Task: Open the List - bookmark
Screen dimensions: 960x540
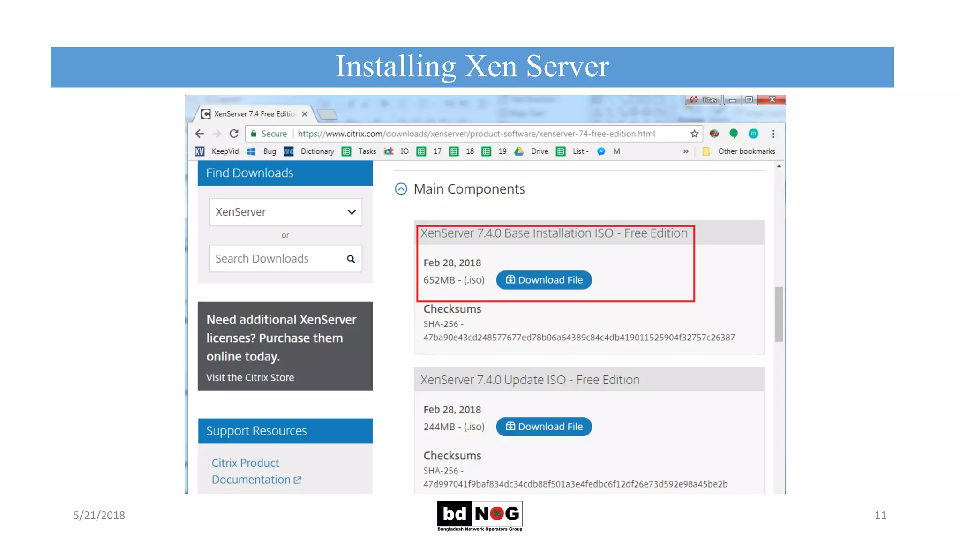Action: (x=572, y=151)
